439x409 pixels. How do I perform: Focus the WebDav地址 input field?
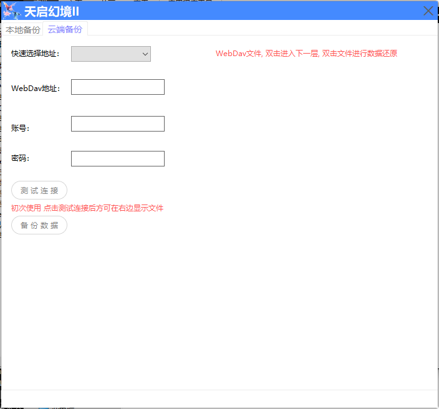[118, 87]
